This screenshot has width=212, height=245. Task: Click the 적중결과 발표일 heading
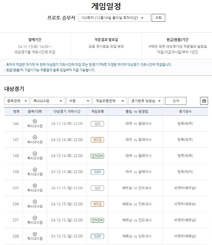(106, 40)
